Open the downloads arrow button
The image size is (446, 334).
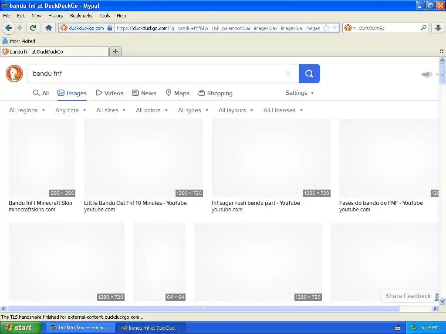[x=438, y=28]
